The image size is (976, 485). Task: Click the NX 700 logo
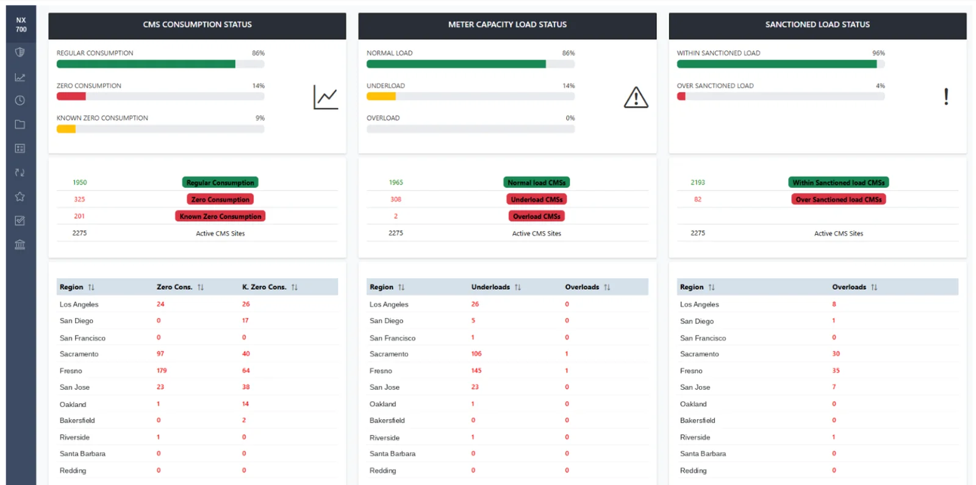pos(21,24)
